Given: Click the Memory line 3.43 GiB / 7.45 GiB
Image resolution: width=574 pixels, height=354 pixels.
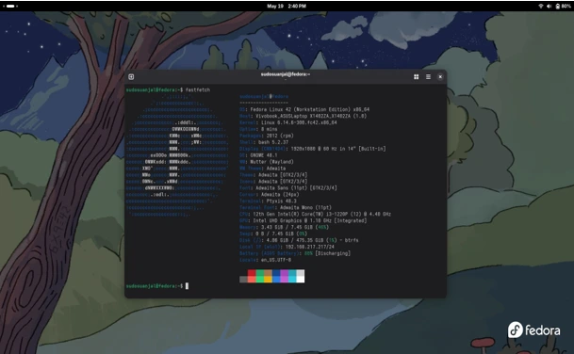Looking at the screenshot, I should (x=284, y=227).
